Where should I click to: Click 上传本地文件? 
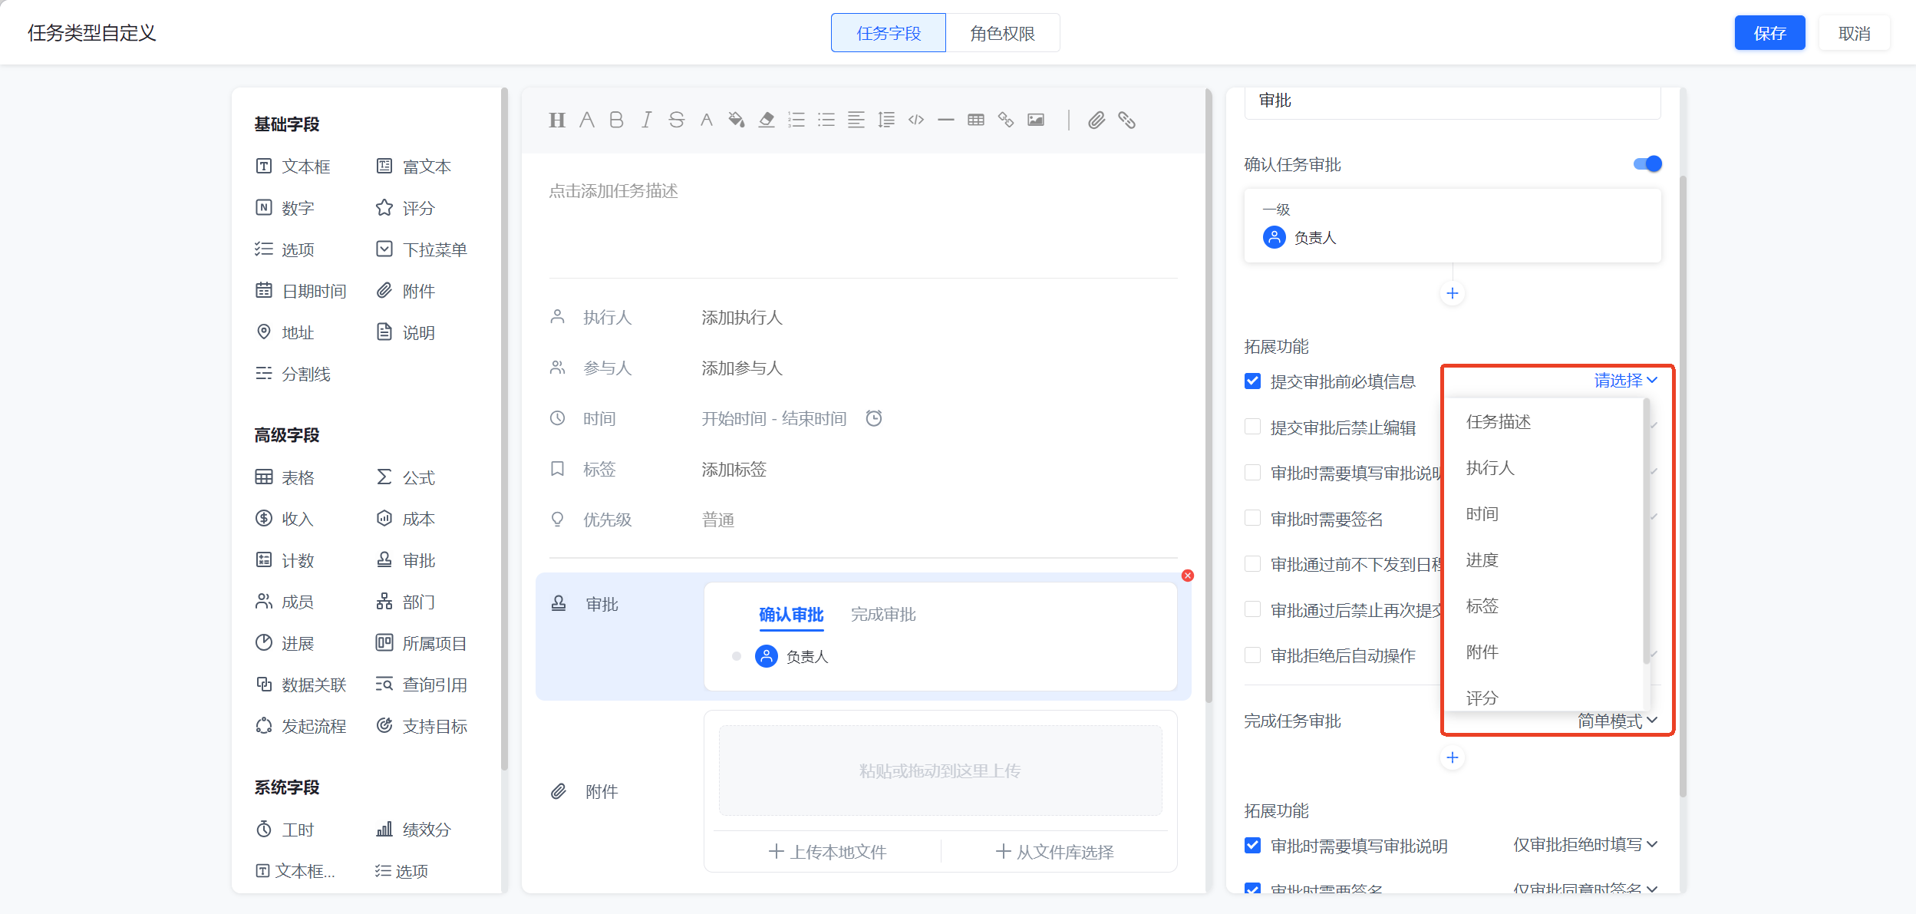pyautogui.click(x=828, y=851)
